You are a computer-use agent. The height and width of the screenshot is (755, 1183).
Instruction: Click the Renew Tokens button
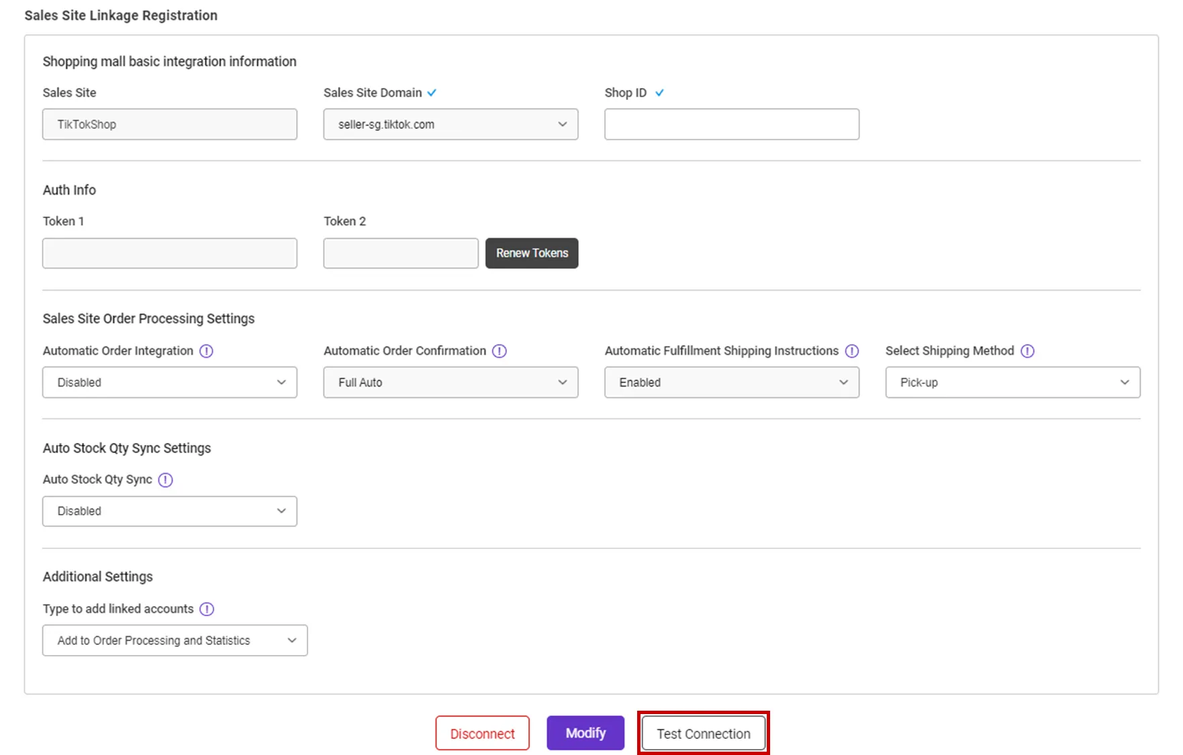[x=532, y=253]
